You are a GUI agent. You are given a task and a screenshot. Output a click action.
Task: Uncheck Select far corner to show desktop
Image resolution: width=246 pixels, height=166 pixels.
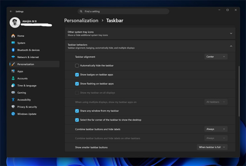tap(77, 120)
